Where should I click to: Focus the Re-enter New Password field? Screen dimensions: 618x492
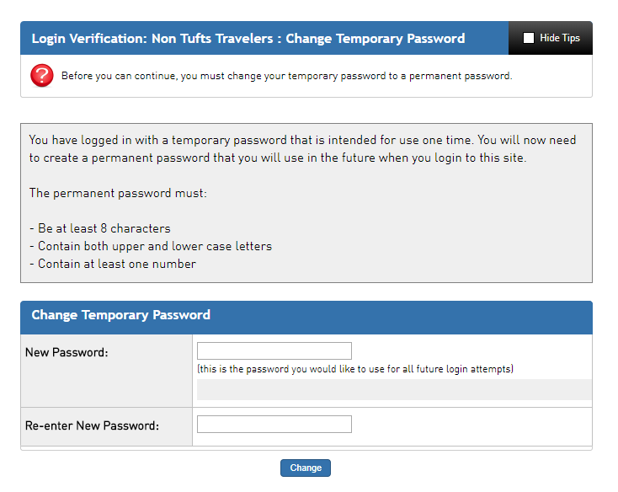[274, 425]
